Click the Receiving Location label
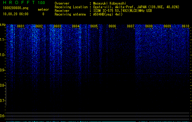Screen dimensions: 192x122 (x=71, y=7)
